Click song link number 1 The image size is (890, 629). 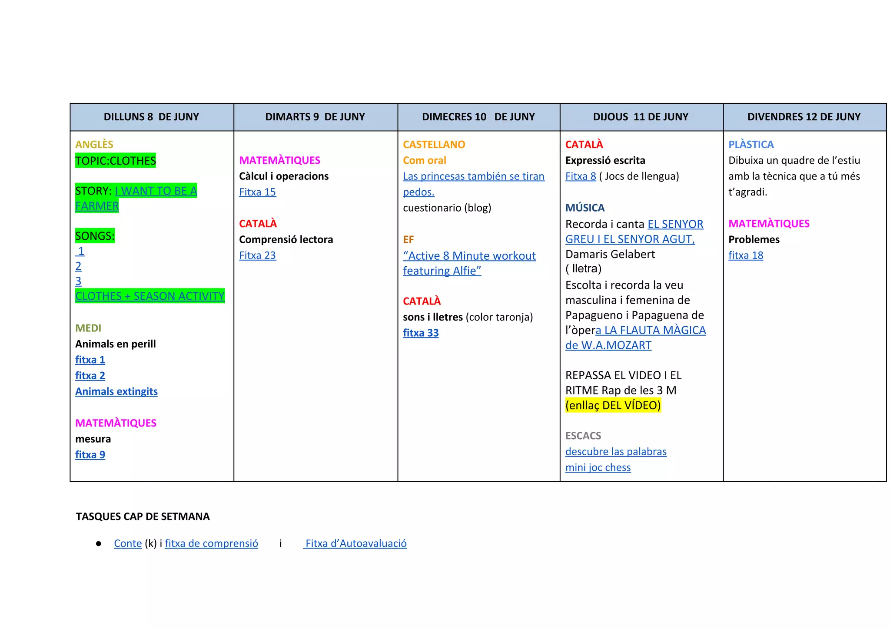81,251
